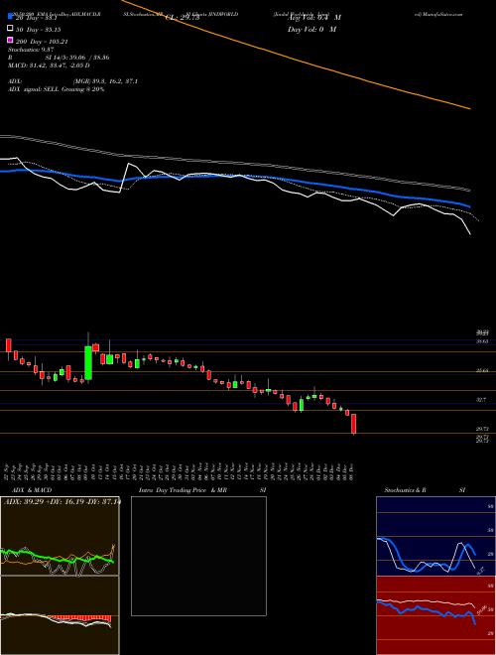Click the blue 20 Day EMA legend swatch
This screenshot has width=496, height=655.
[10, 17]
